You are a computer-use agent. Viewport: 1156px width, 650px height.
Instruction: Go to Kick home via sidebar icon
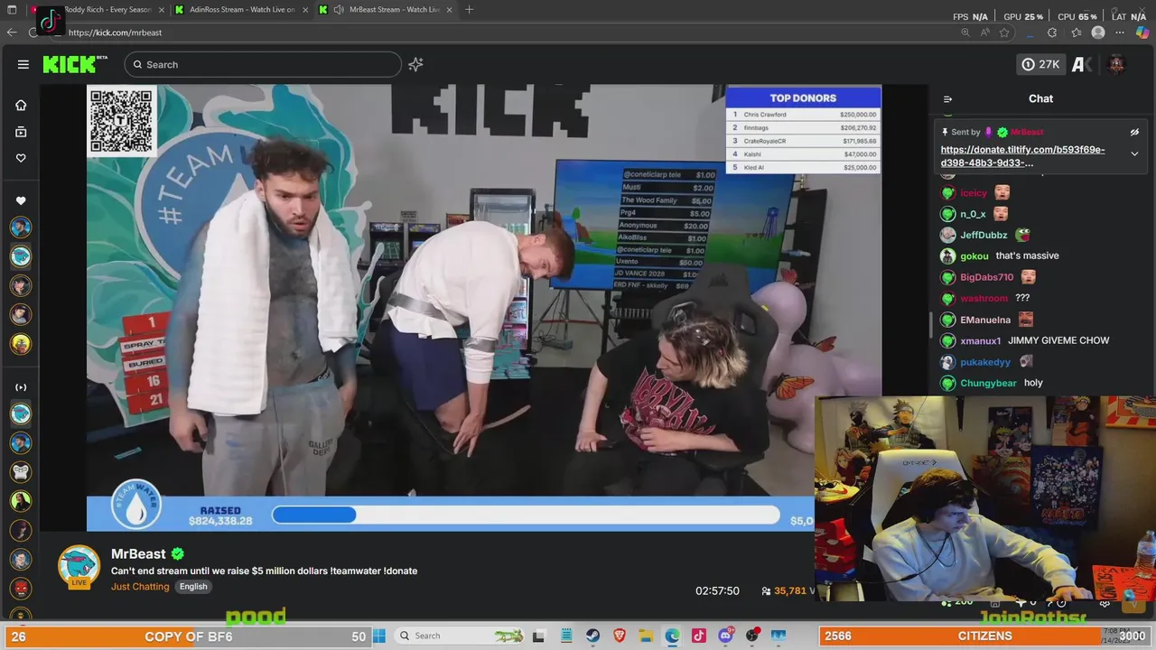[x=21, y=105]
